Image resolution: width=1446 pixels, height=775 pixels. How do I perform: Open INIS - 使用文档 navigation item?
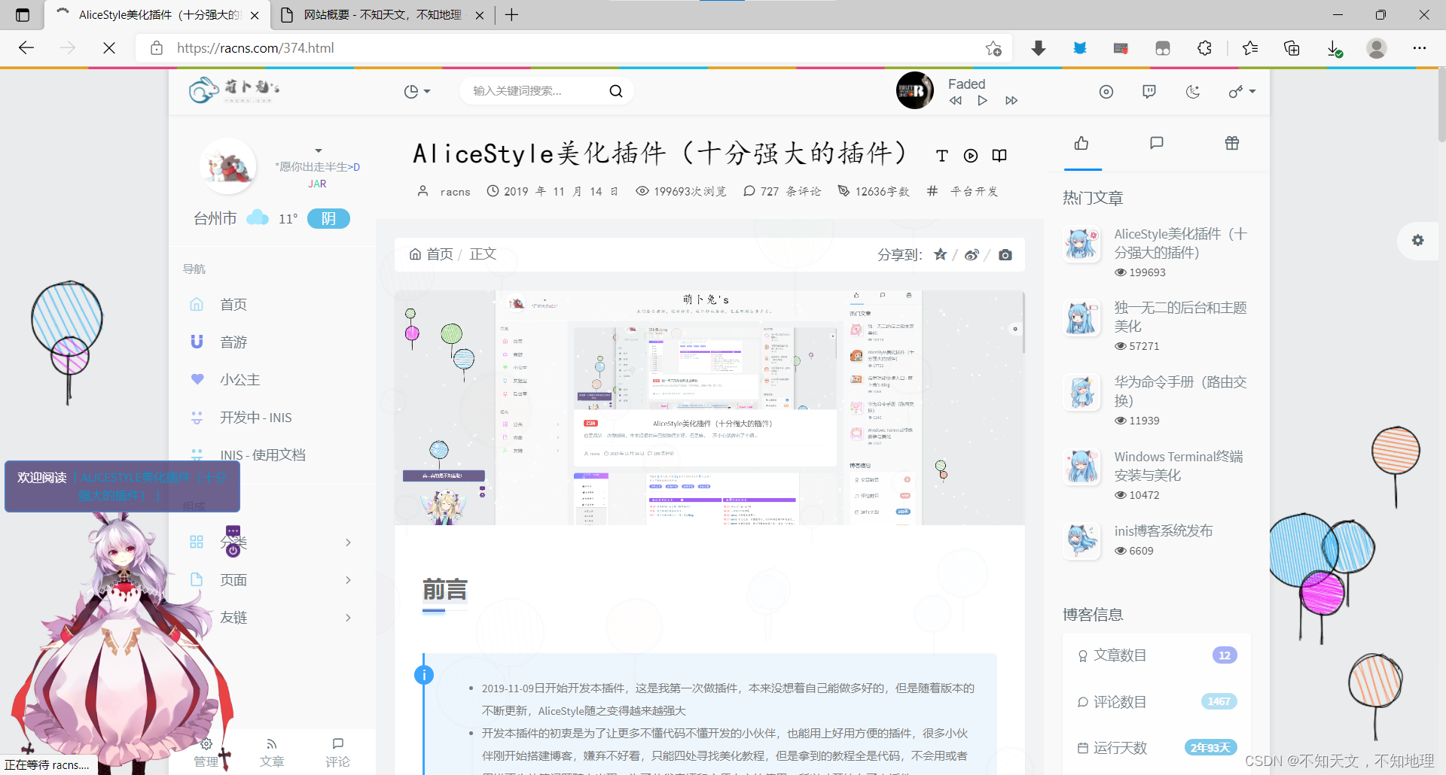[262, 455]
